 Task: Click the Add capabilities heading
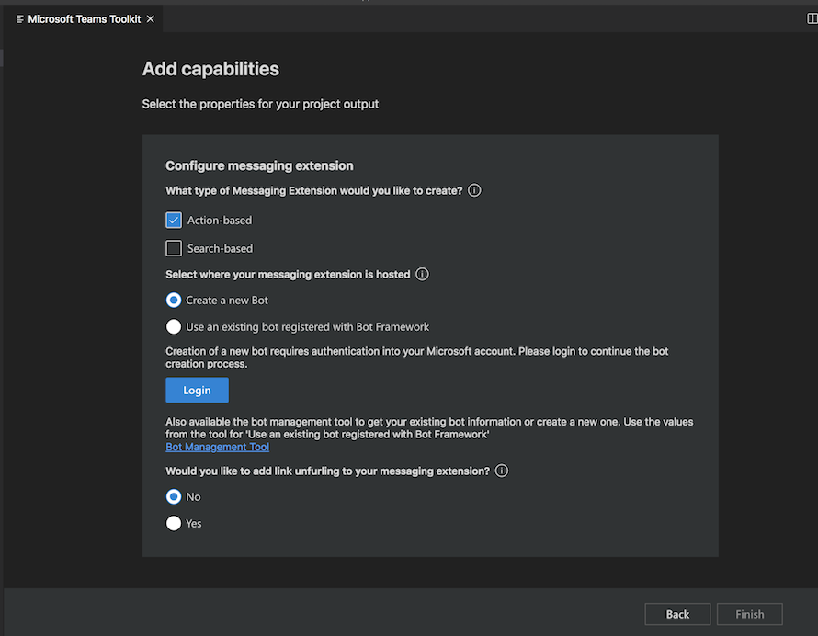point(210,69)
